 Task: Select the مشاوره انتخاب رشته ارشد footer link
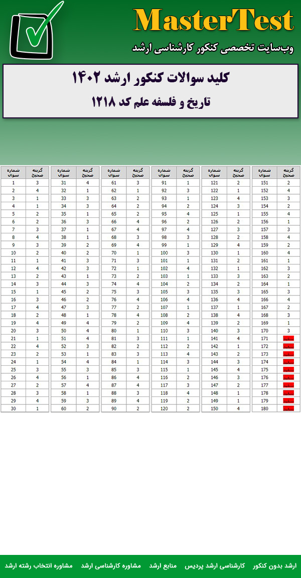pos(39,565)
